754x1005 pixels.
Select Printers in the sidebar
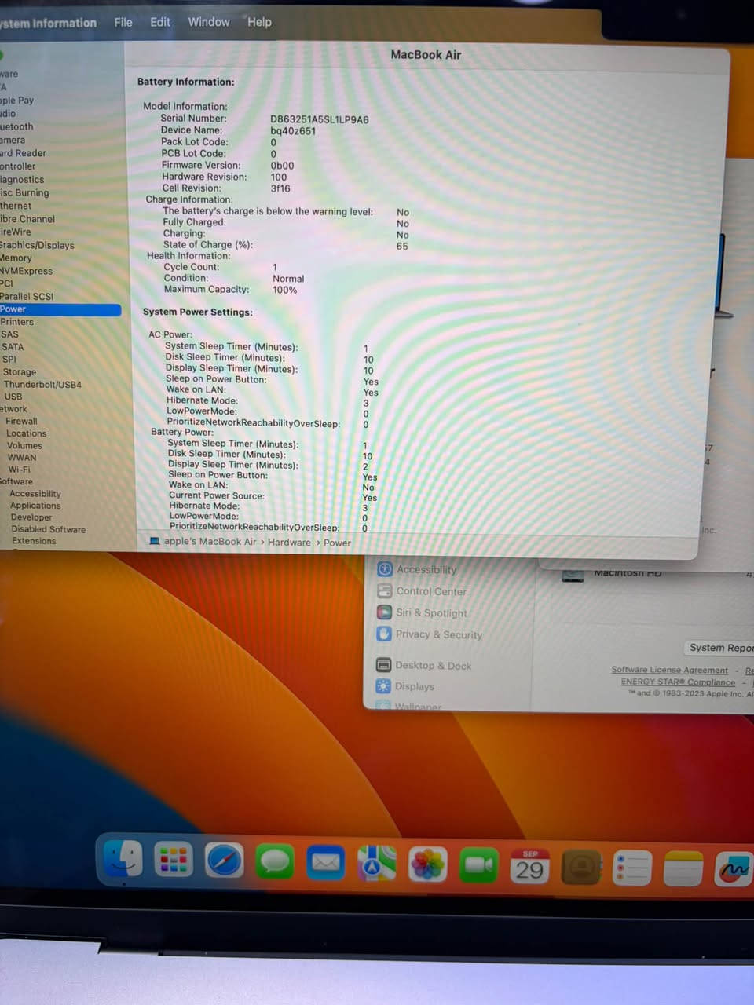[16, 322]
